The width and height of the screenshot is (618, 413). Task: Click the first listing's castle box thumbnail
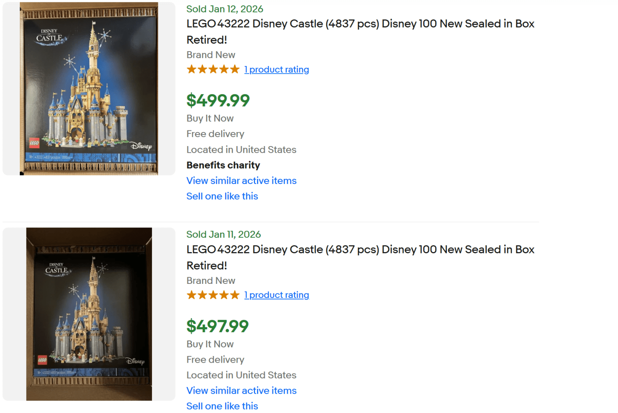click(x=89, y=88)
